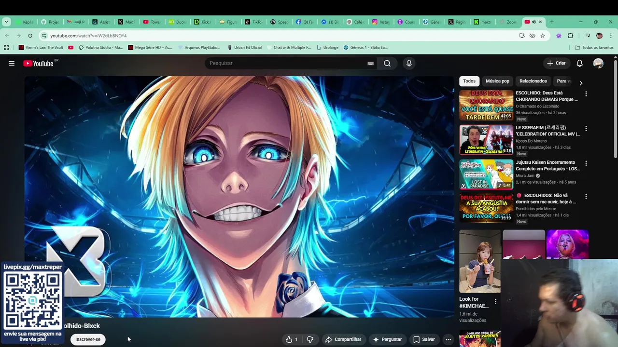Open the Todos os favoritos folder

click(594, 47)
